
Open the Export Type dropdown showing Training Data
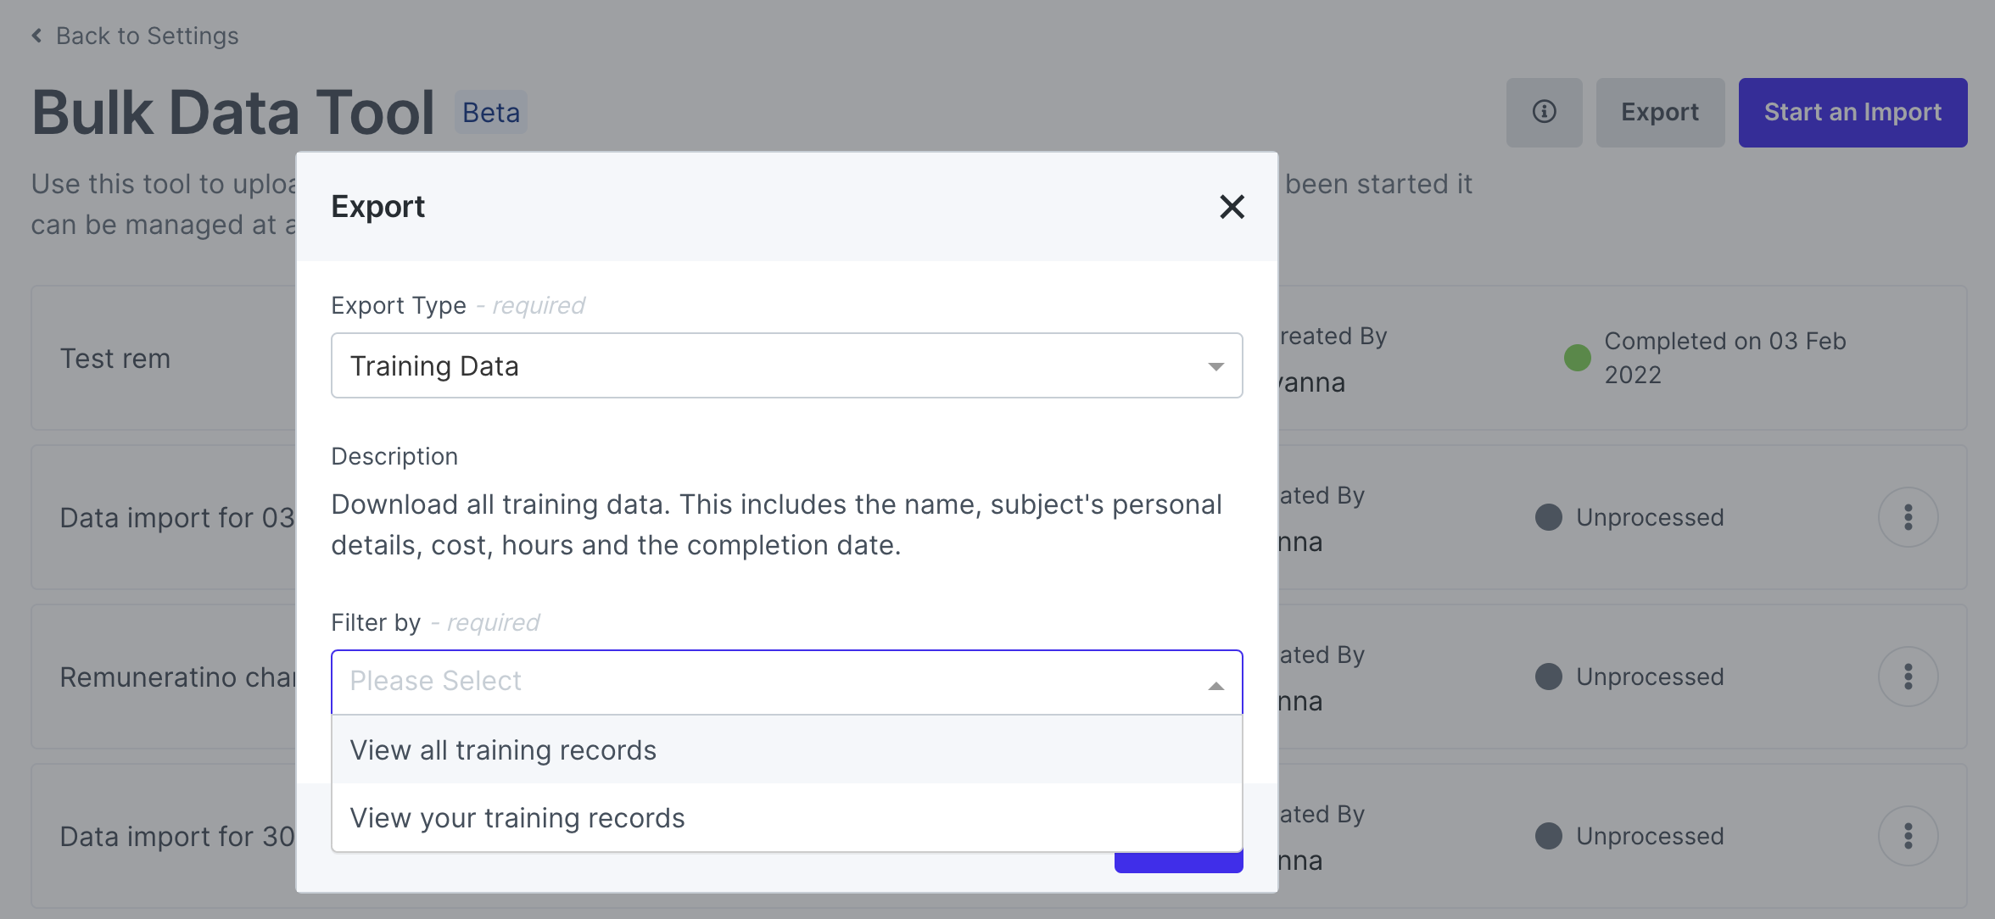tap(786, 365)
